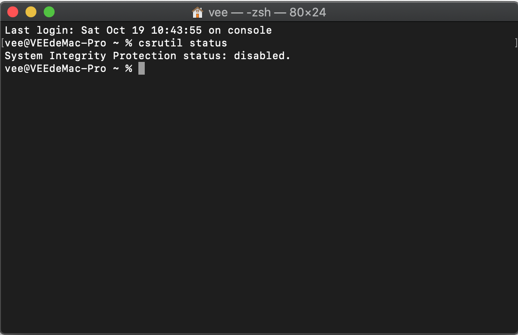The image size is (518, 335).
Task: Click the '80×24' size text in title
Action: click(308, 13)
